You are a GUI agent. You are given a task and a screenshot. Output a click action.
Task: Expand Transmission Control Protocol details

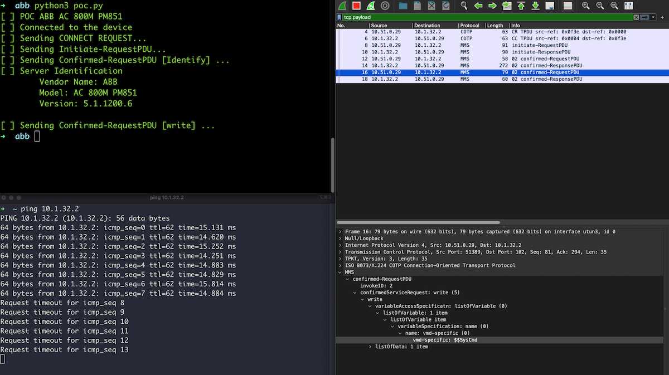coord(340,252)
